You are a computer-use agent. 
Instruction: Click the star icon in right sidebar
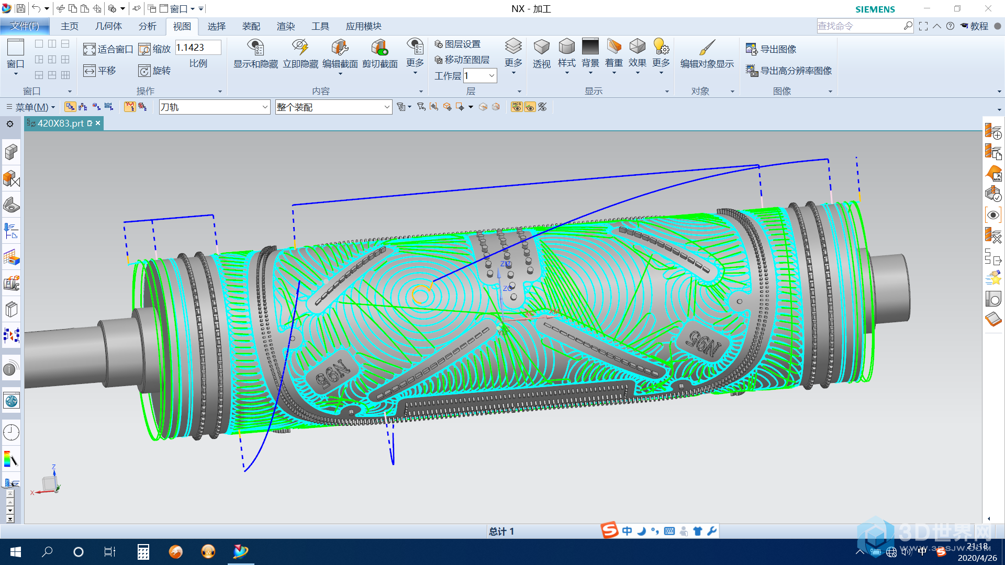pyautogui.click(x=993, y=278)
